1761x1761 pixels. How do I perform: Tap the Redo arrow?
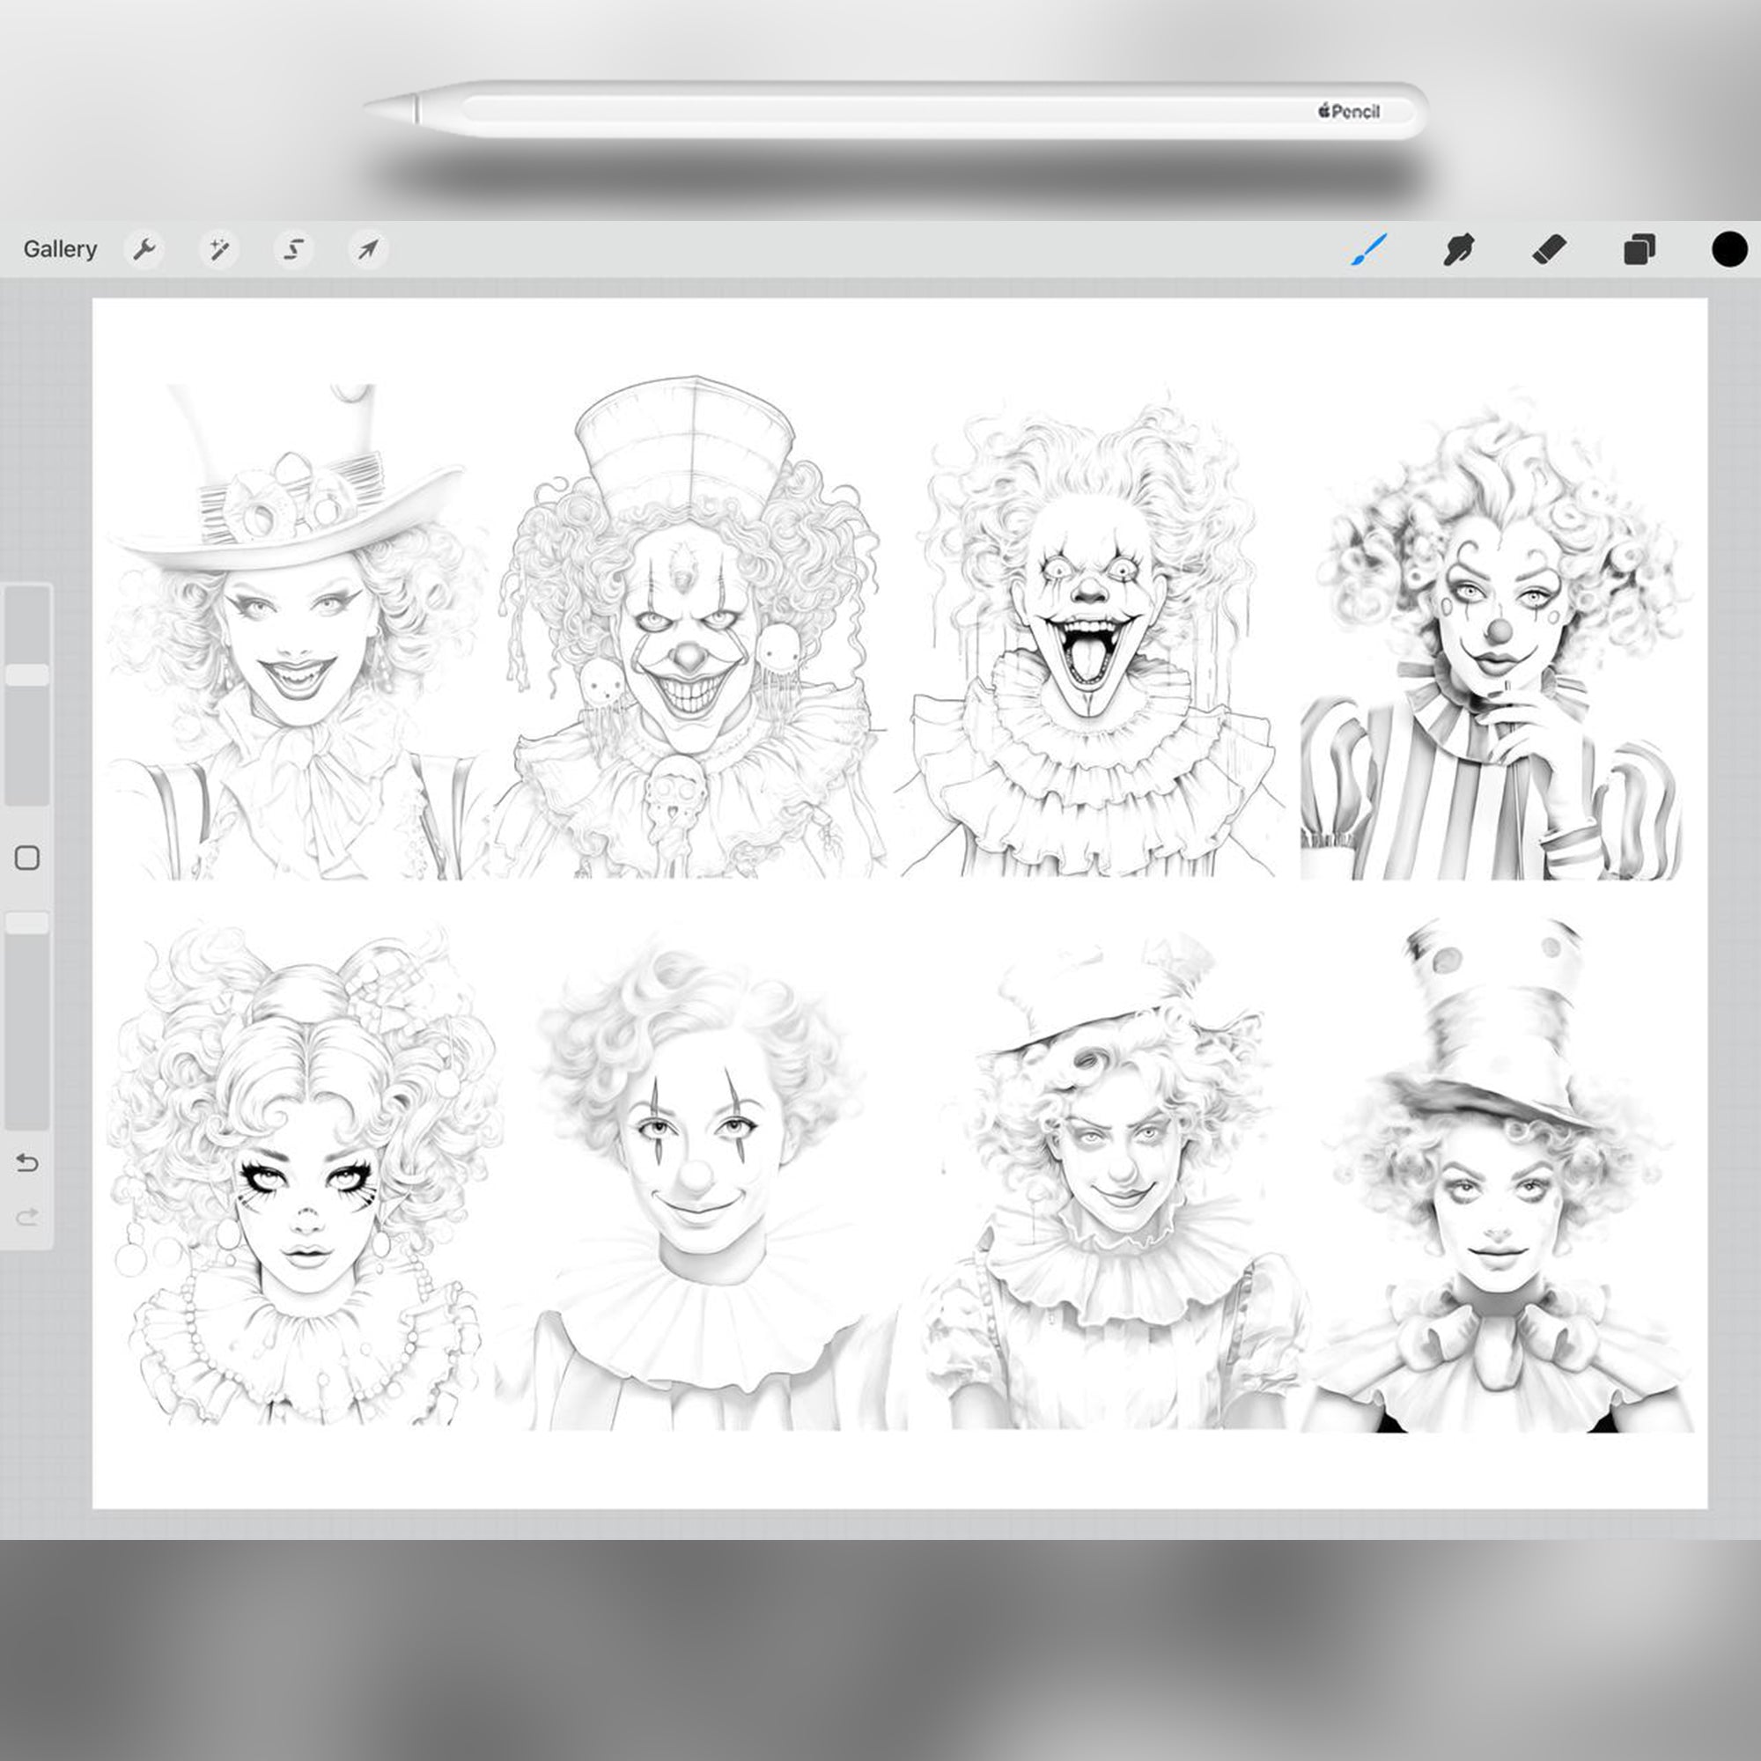[27, 1213]
